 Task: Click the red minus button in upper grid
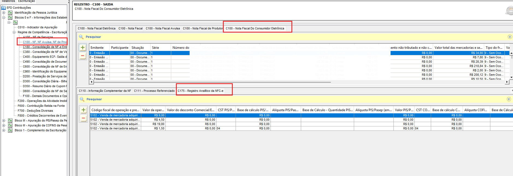pos(83,56)
